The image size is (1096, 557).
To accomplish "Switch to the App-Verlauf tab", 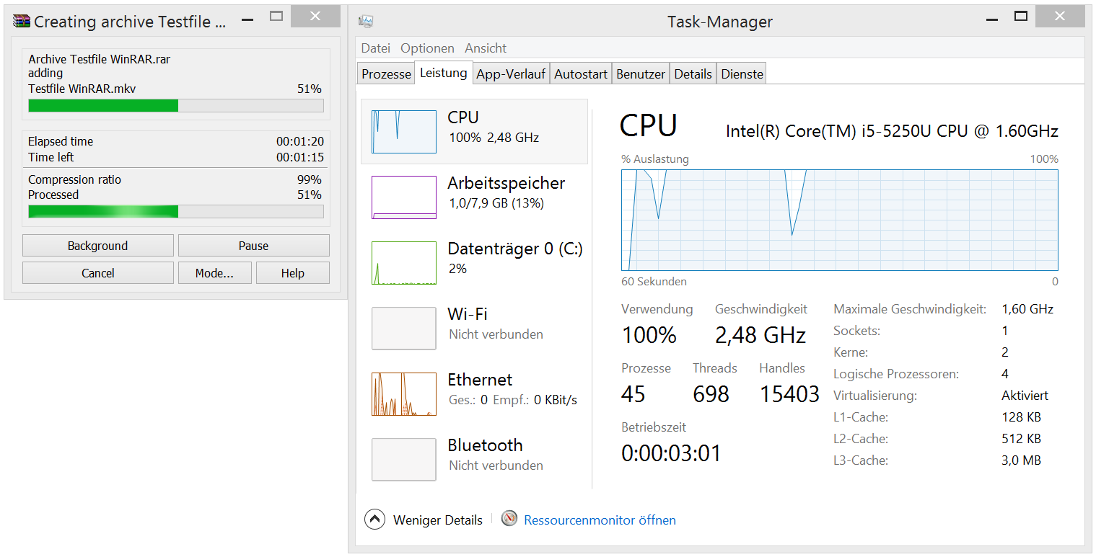I will coord(511,73).
